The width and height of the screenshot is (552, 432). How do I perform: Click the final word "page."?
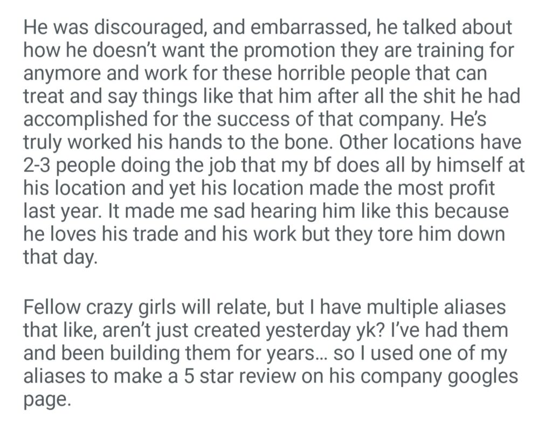coord(47,399)
